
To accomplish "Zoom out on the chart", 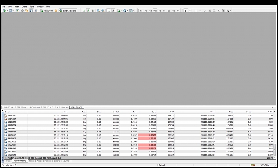I will click(x=103, y=11).
